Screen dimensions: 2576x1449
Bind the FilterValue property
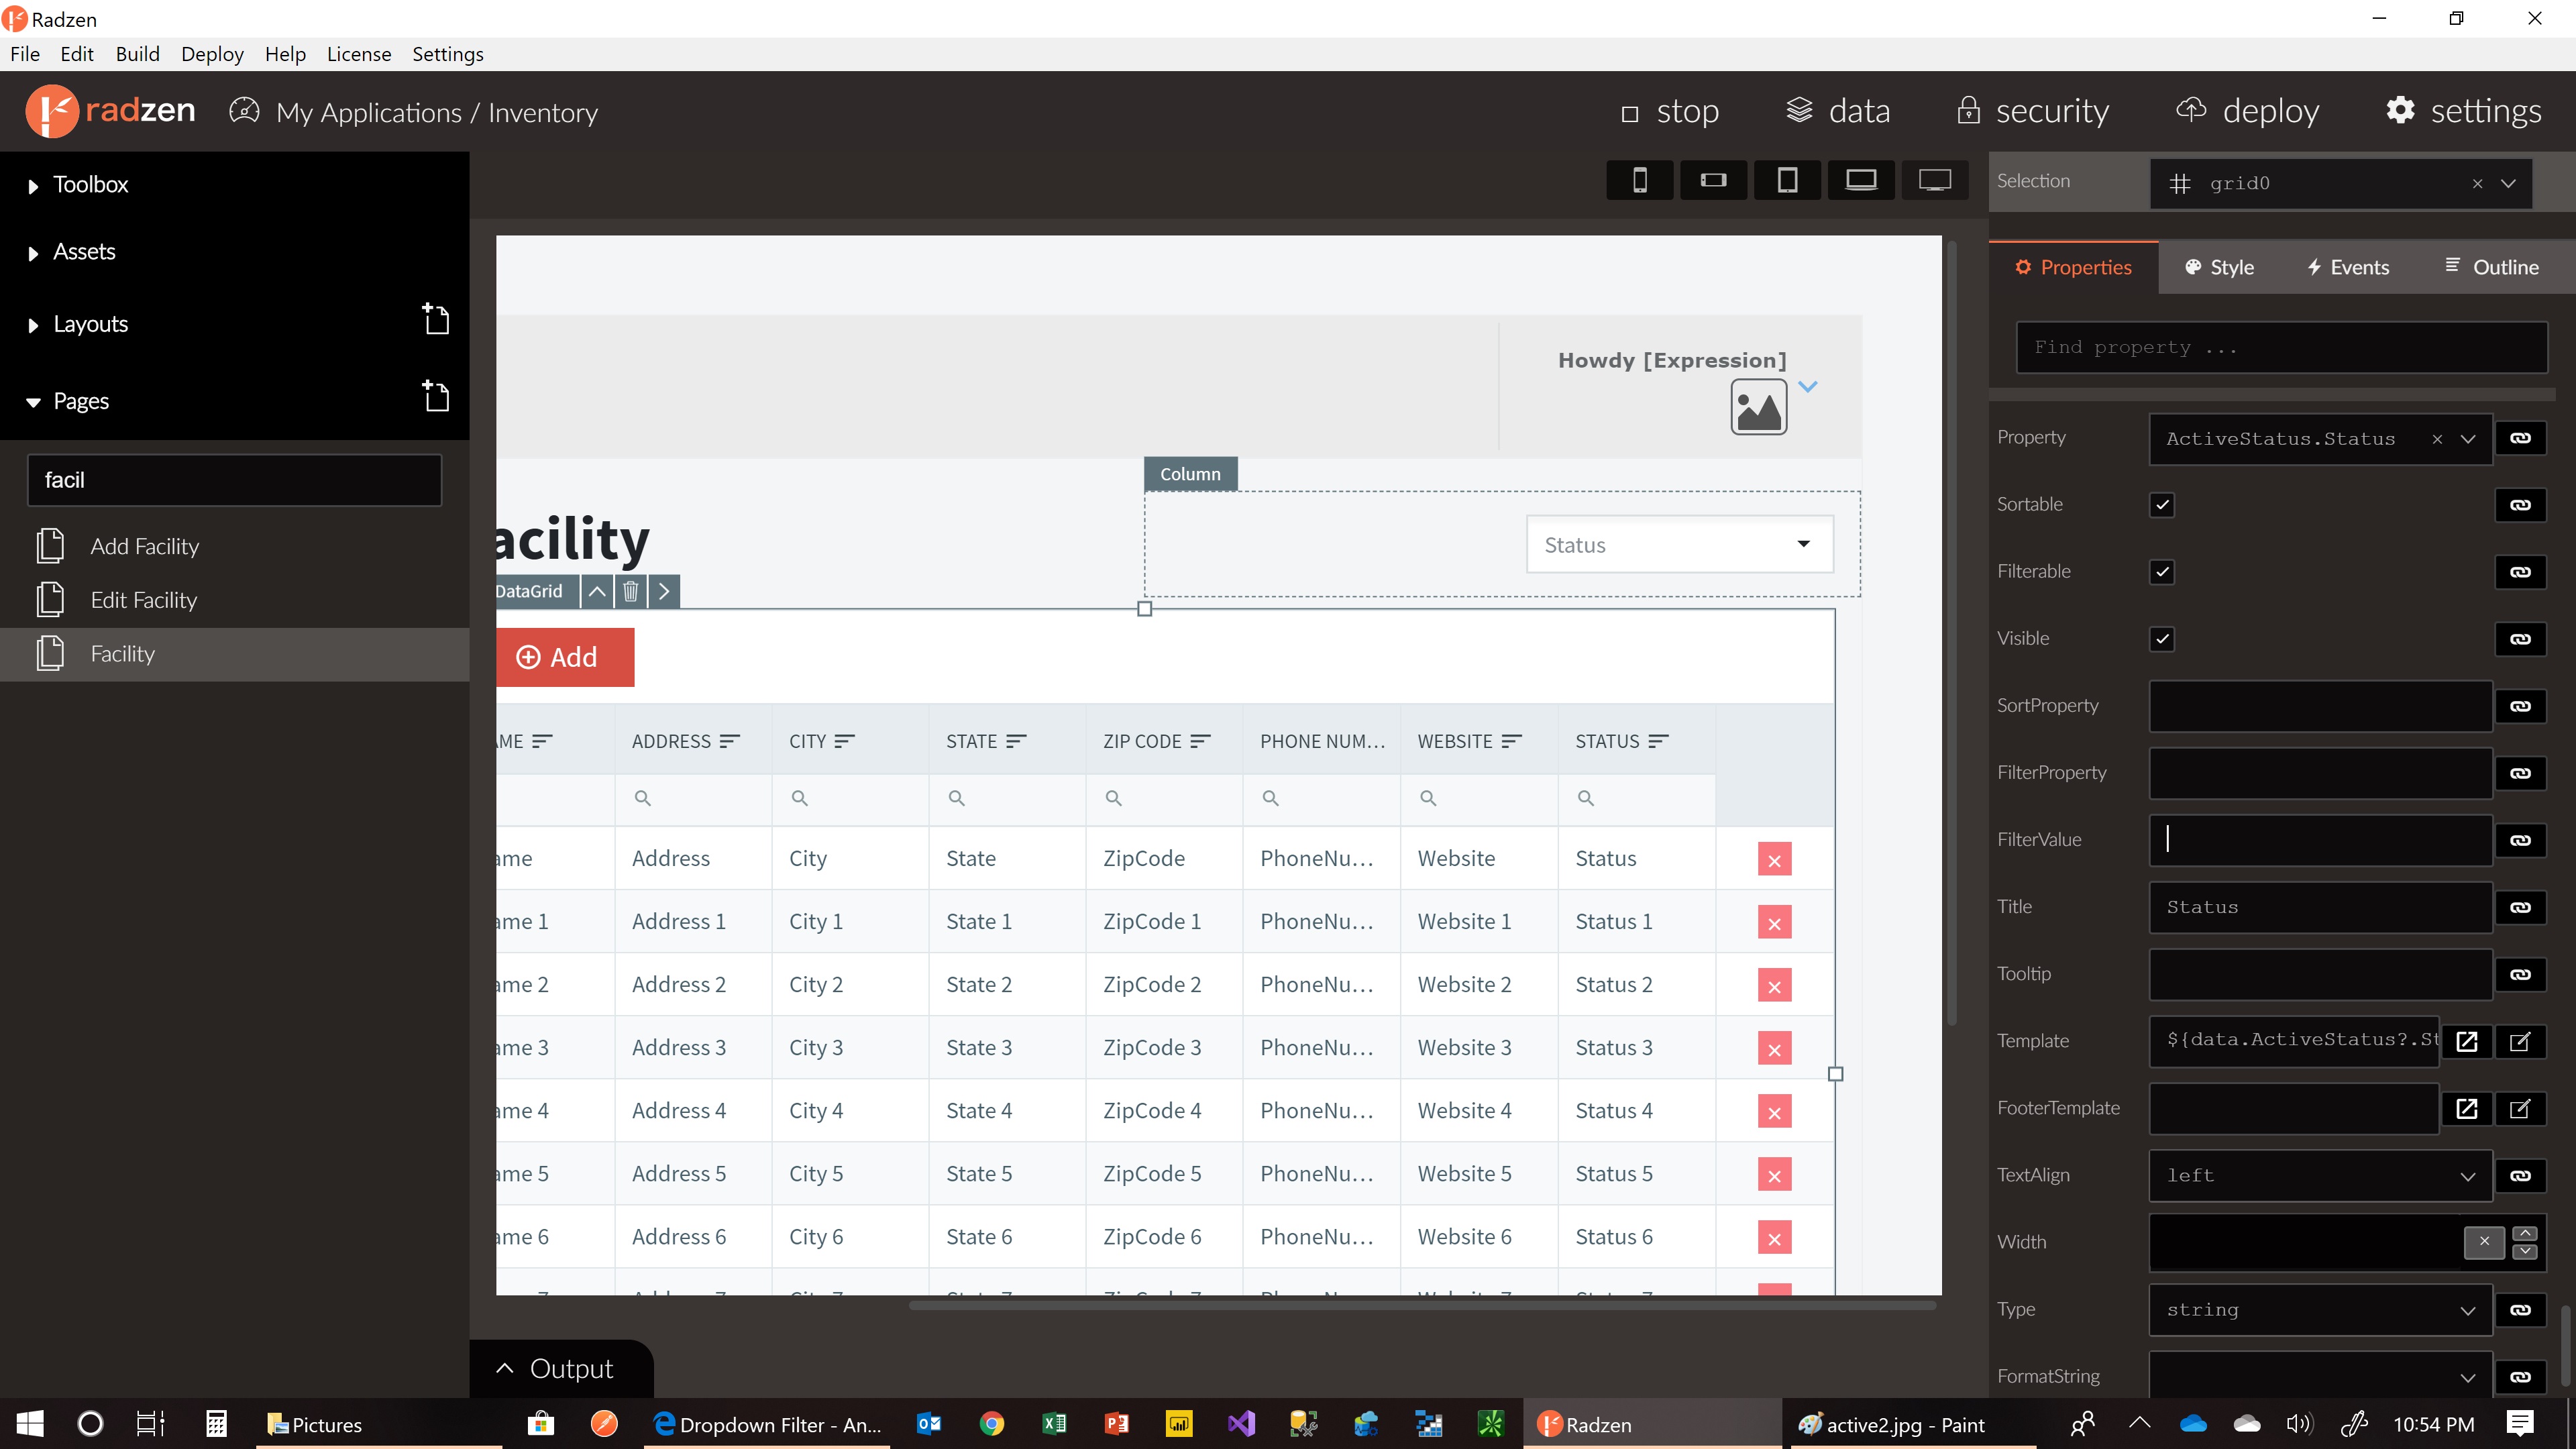click(2521, 840)
